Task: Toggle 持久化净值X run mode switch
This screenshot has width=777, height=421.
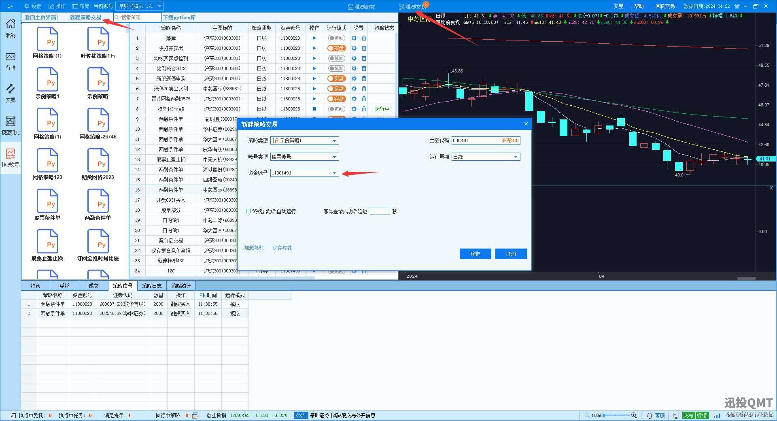Action: (x=336, y=109)
